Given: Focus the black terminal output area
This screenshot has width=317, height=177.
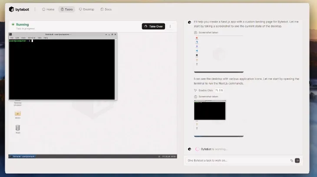Looking at the screenshot, I should [x=62, y=70].
